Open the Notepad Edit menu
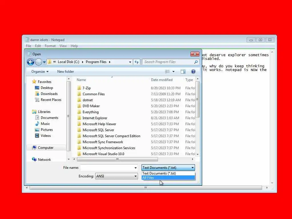The width and height of the screenshot is (292, 219). 38,46
